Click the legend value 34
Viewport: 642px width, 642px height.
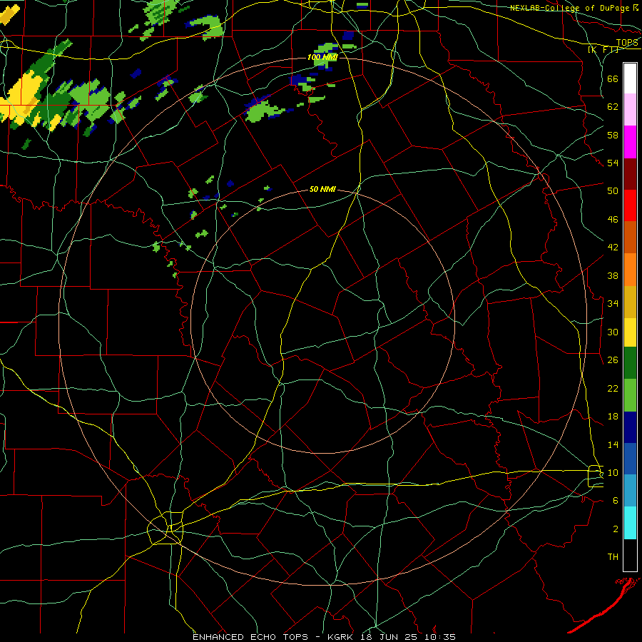coord(613,304)
